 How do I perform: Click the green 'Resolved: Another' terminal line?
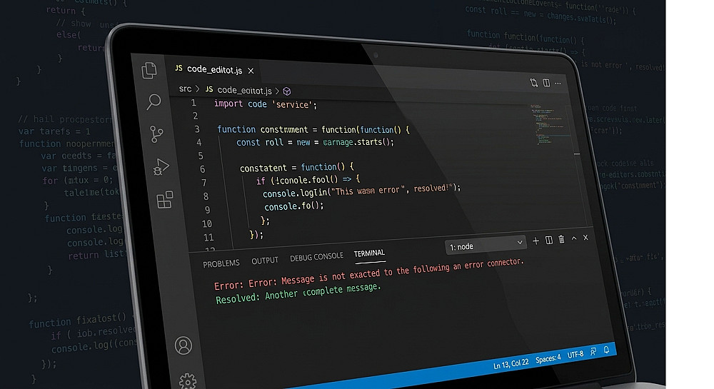298,293
